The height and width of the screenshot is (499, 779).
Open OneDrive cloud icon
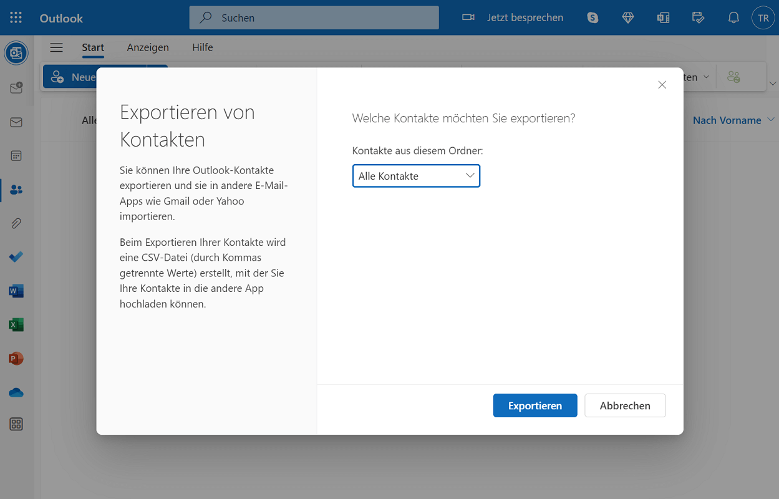(x=16, y=392)
